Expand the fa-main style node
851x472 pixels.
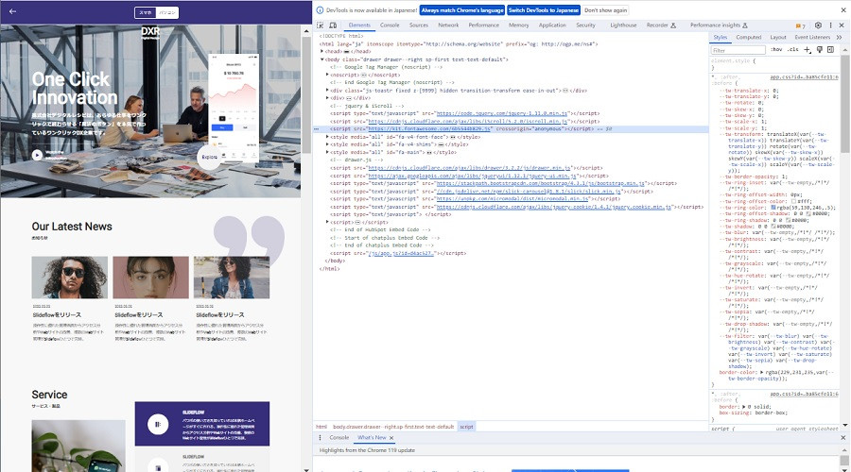click(327, 152)
